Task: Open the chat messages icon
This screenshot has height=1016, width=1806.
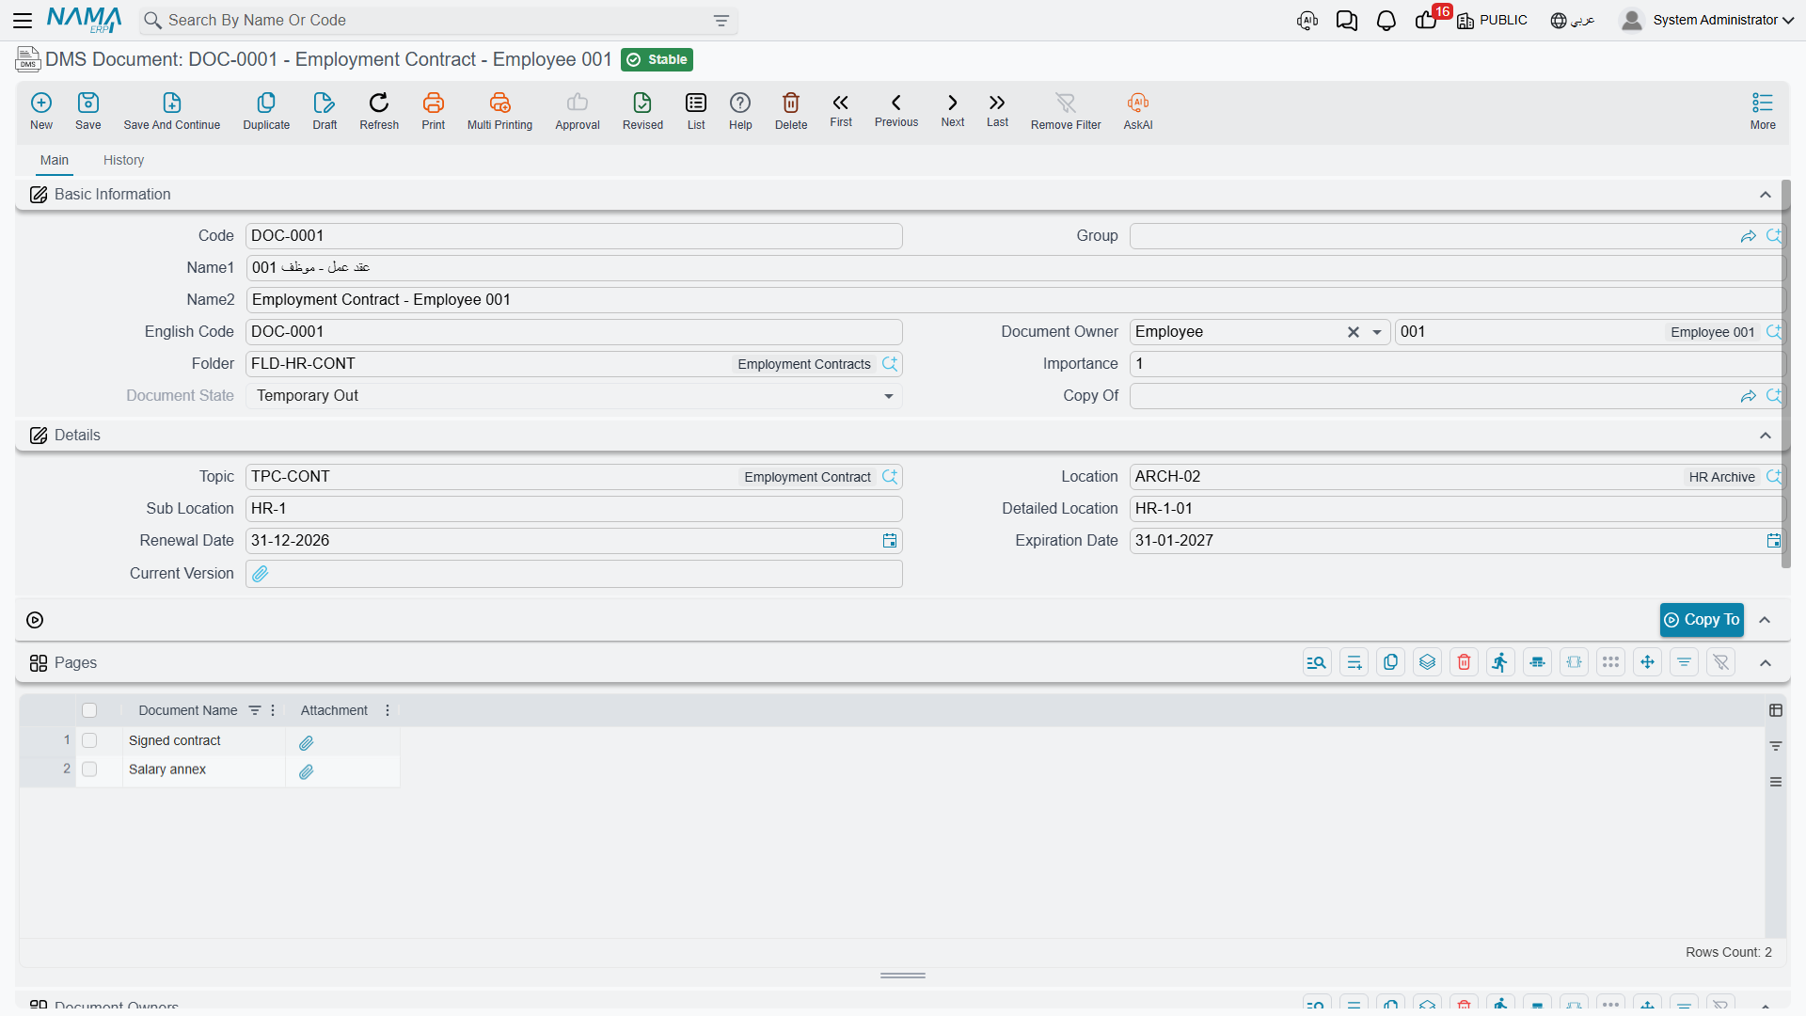Action: pyautogui.click(x=1347, y=20)
